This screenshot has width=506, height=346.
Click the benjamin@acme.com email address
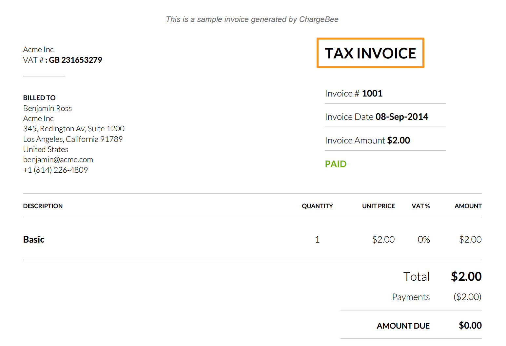click(58, 160)
